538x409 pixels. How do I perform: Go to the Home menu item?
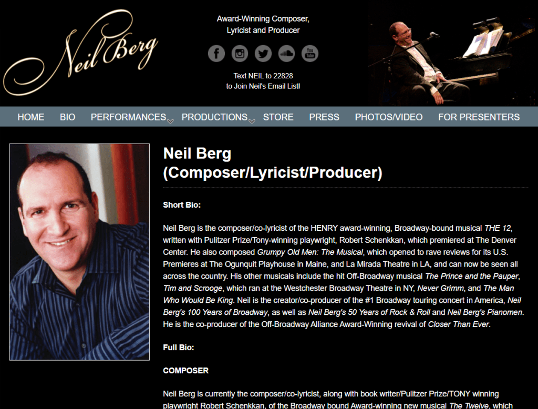31,117
